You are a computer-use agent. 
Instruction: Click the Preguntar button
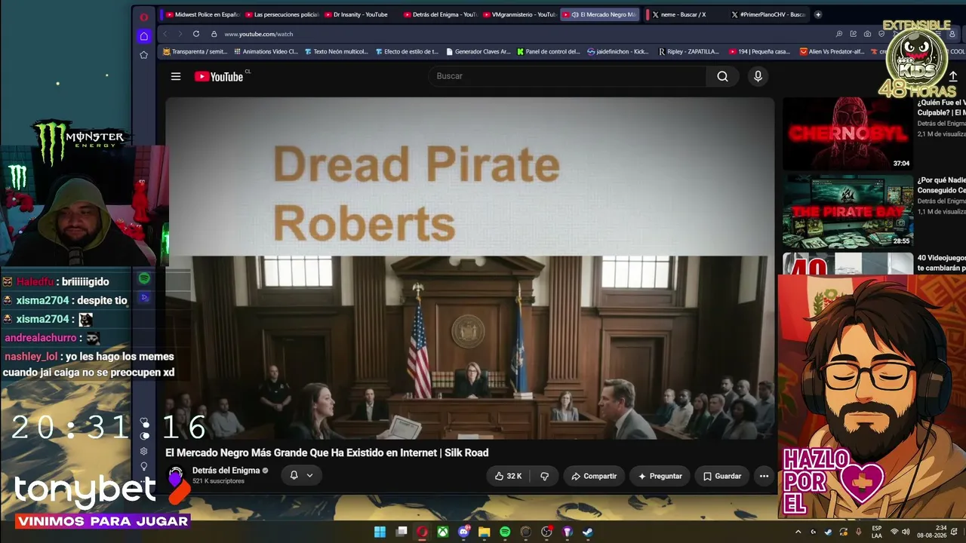pos(660,476)
